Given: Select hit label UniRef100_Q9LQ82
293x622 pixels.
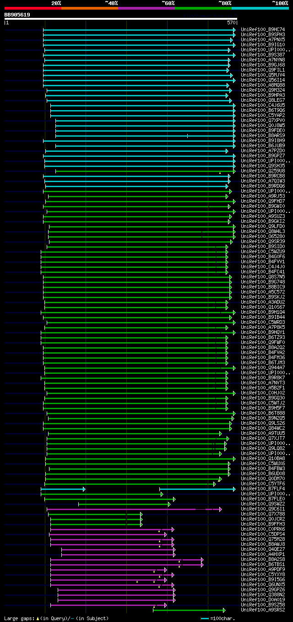Looking at the screenshot, I should pyautogui.click(x=263, y=449).
